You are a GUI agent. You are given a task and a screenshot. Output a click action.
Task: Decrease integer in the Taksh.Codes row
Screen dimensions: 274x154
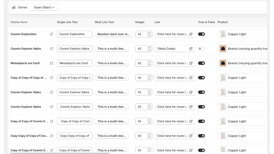149,50
